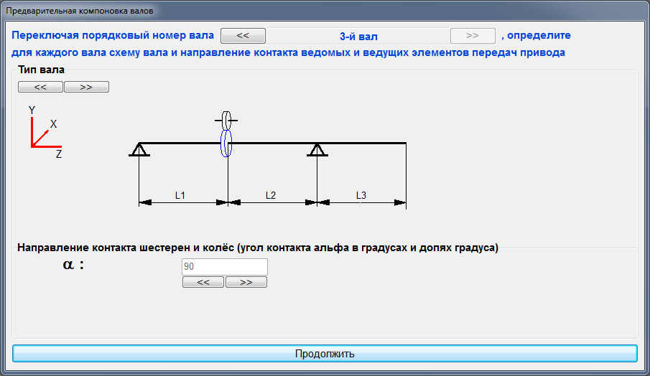This screenshot has height=376, width=650.
Task: Decrease contact angle alpha value
Action: tap(203, 282)
